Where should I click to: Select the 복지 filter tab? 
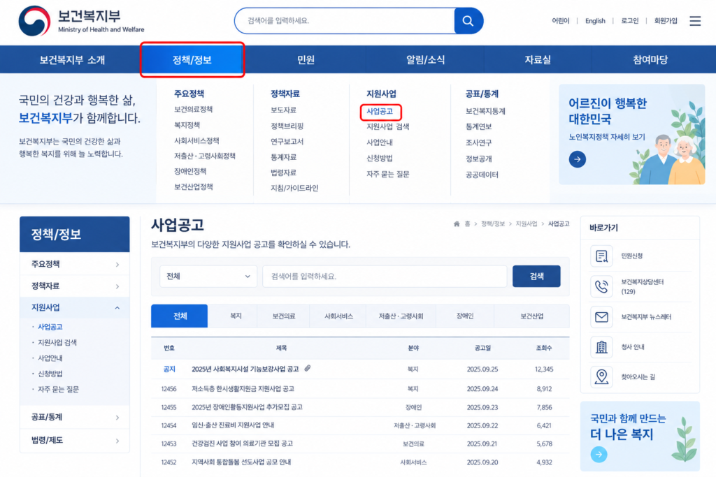236,316
